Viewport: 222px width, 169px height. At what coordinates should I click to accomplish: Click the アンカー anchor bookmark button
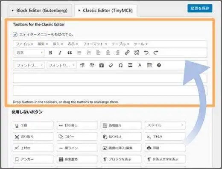(33, 159)
